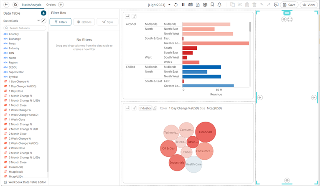The image size is (320, 186).
Task: Click the Financials bubble in chart
Action: click(x=206, y=132)
